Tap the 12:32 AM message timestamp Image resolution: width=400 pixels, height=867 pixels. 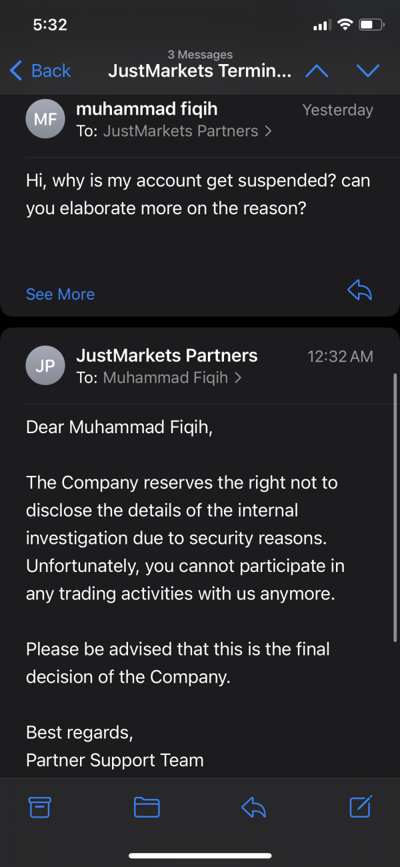340,356
